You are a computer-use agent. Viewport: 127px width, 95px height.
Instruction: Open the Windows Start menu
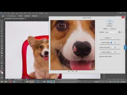(2, 82)
